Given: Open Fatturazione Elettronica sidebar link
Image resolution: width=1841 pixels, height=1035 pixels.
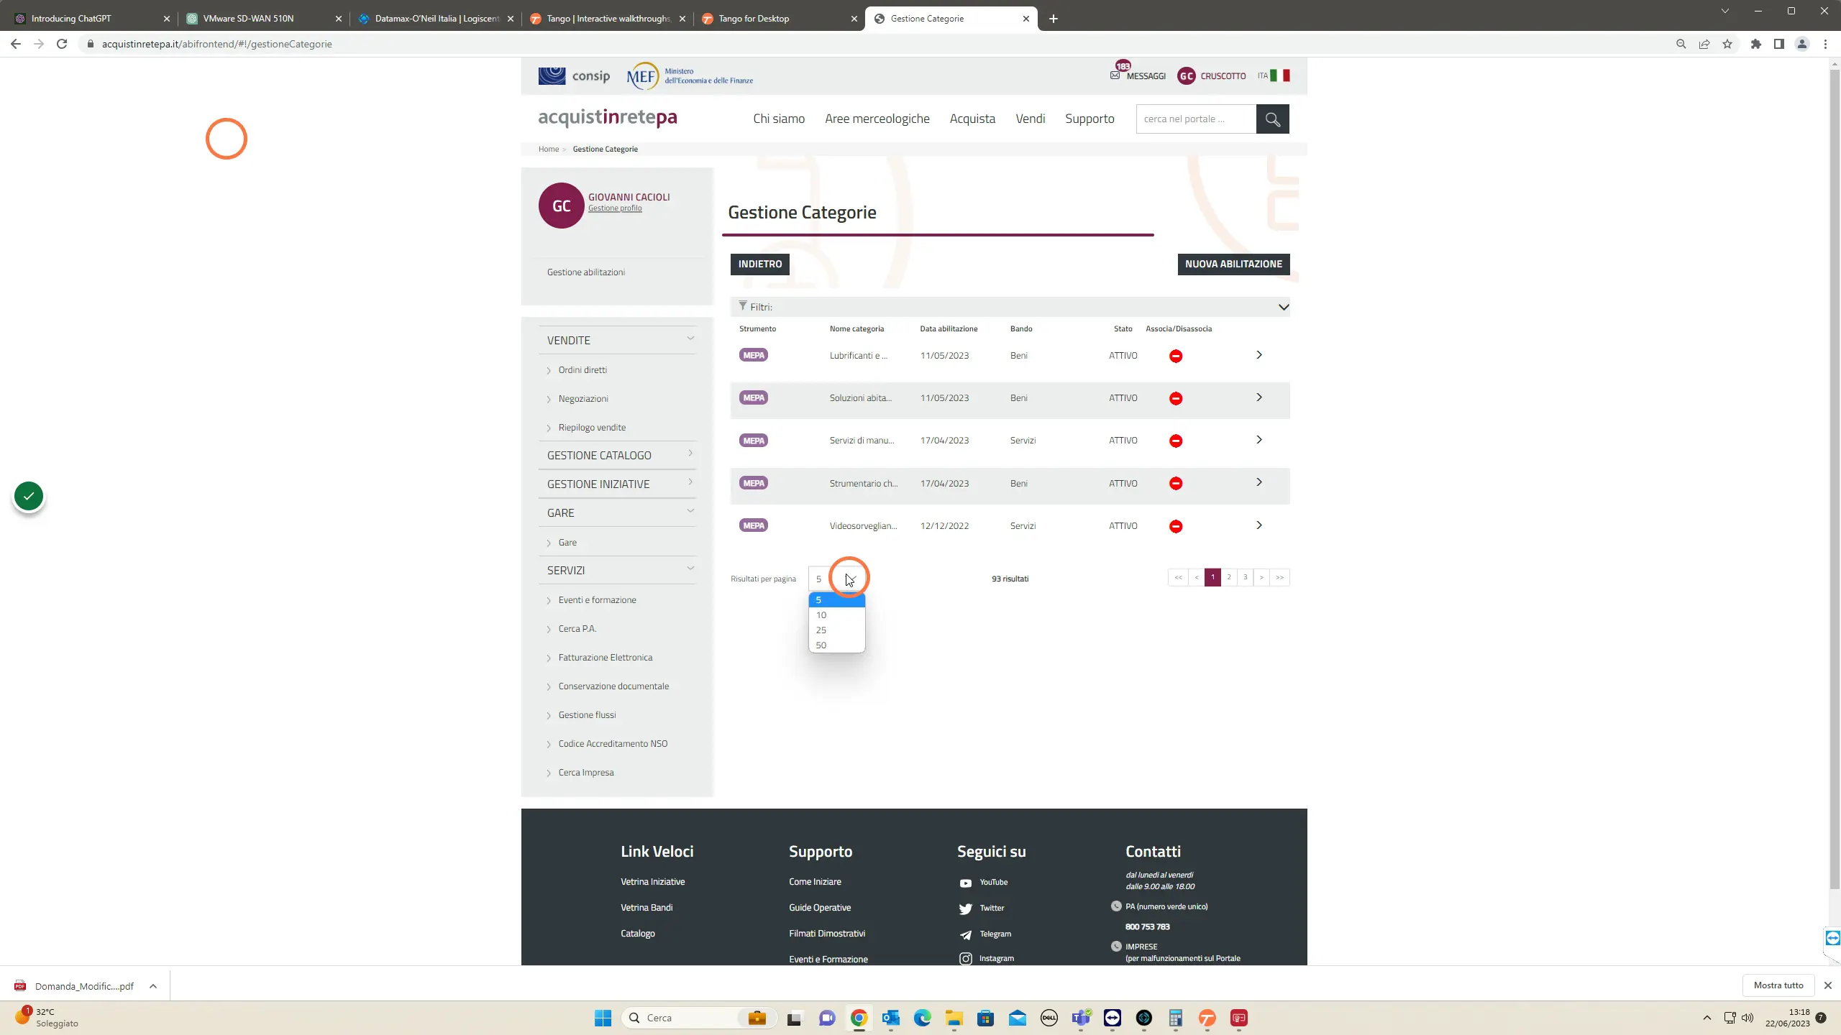Looking at the screenshot, I should coord(606,658).
